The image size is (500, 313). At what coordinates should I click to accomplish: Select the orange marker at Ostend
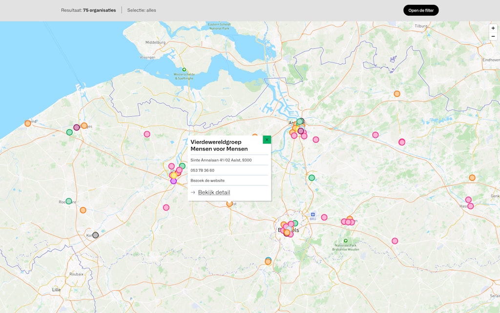(x=28, y=123)
